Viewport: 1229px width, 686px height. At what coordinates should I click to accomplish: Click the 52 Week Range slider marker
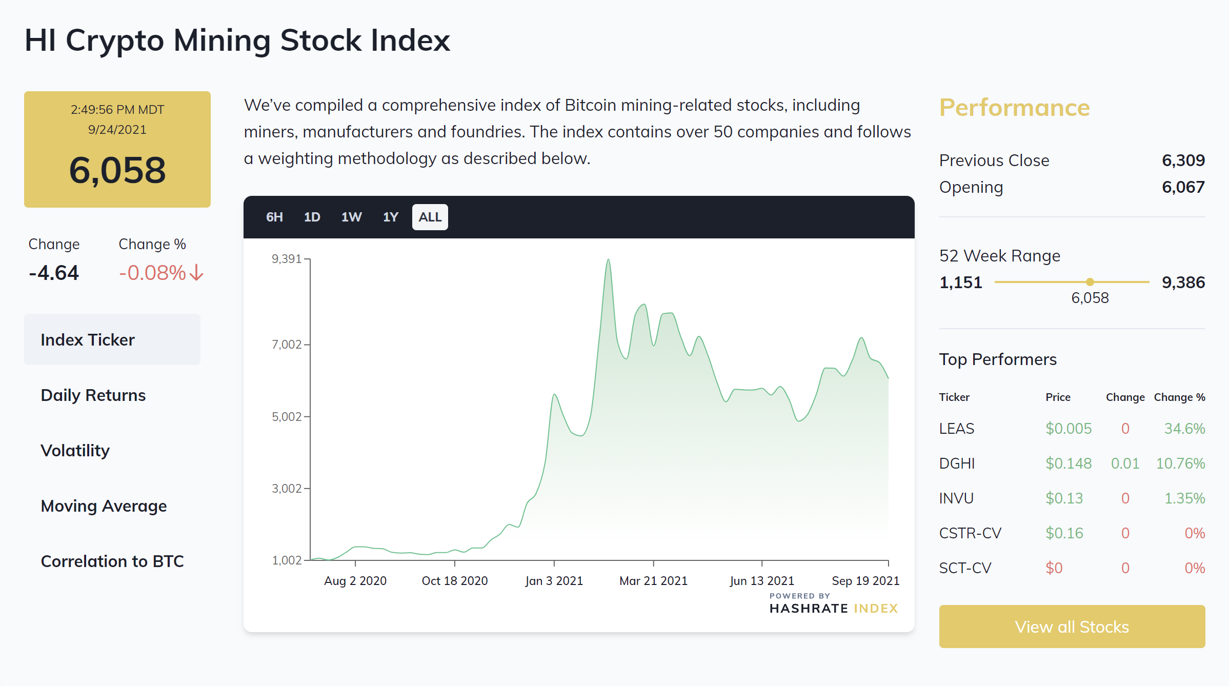click(x=1090, y=281)
